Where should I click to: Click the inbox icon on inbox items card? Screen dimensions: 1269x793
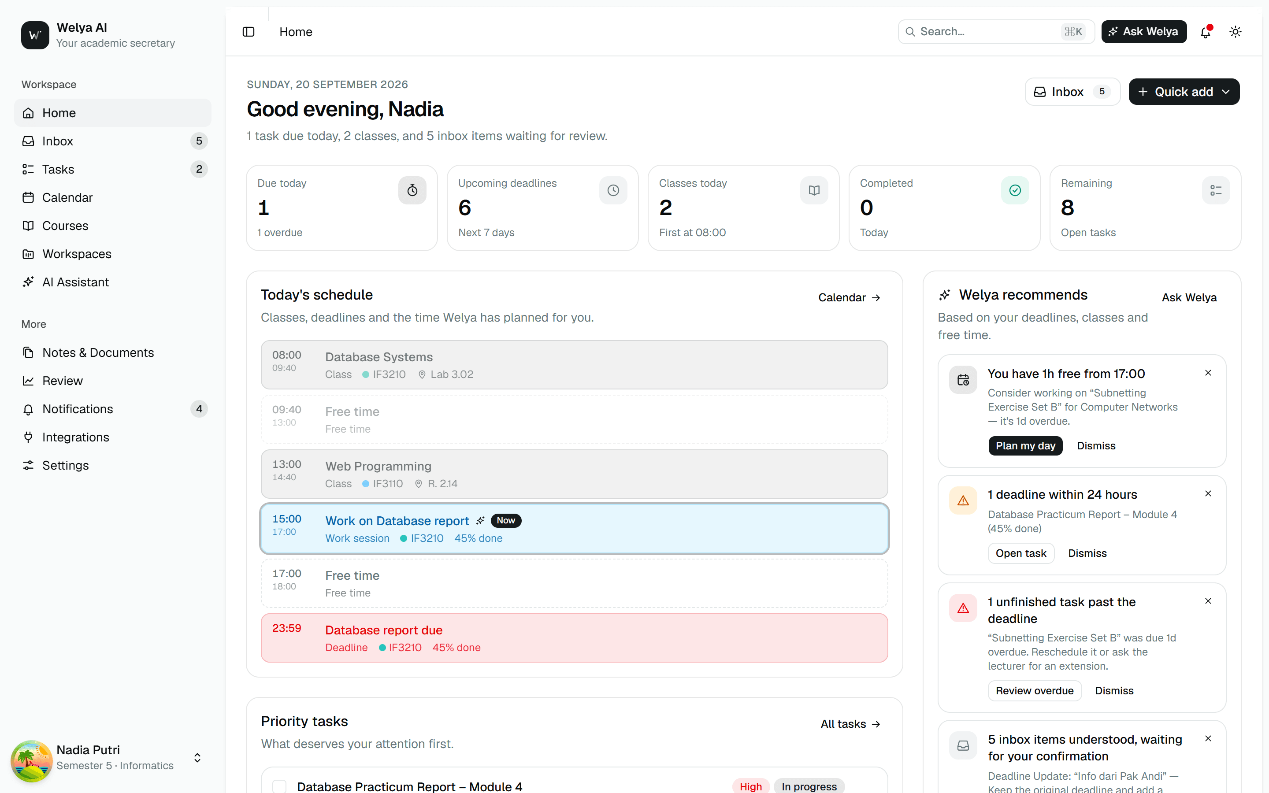[963, 745]
